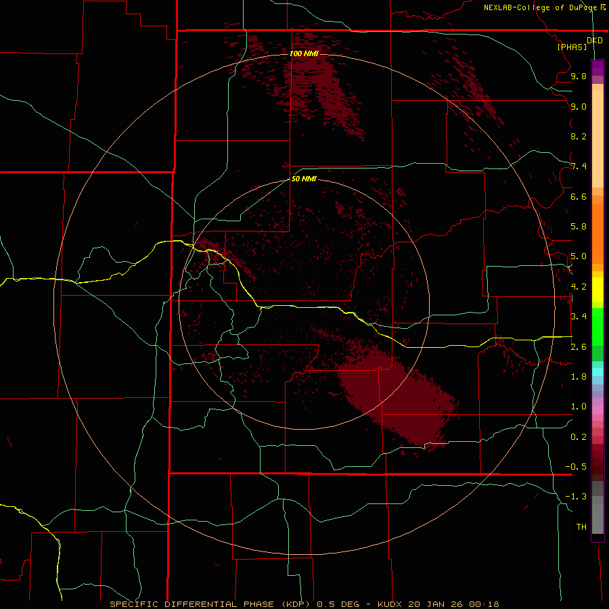Click the -1.3 color scale value
Screen dimensions: 609x609
click(576, 497)
